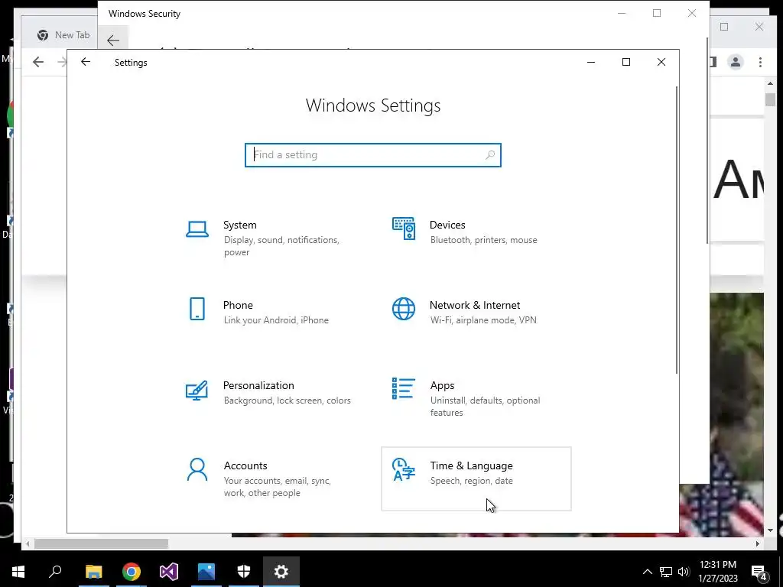Open the Apps category label
The height and width of the screenshot is (587, 783).
[x=443, y=385]
